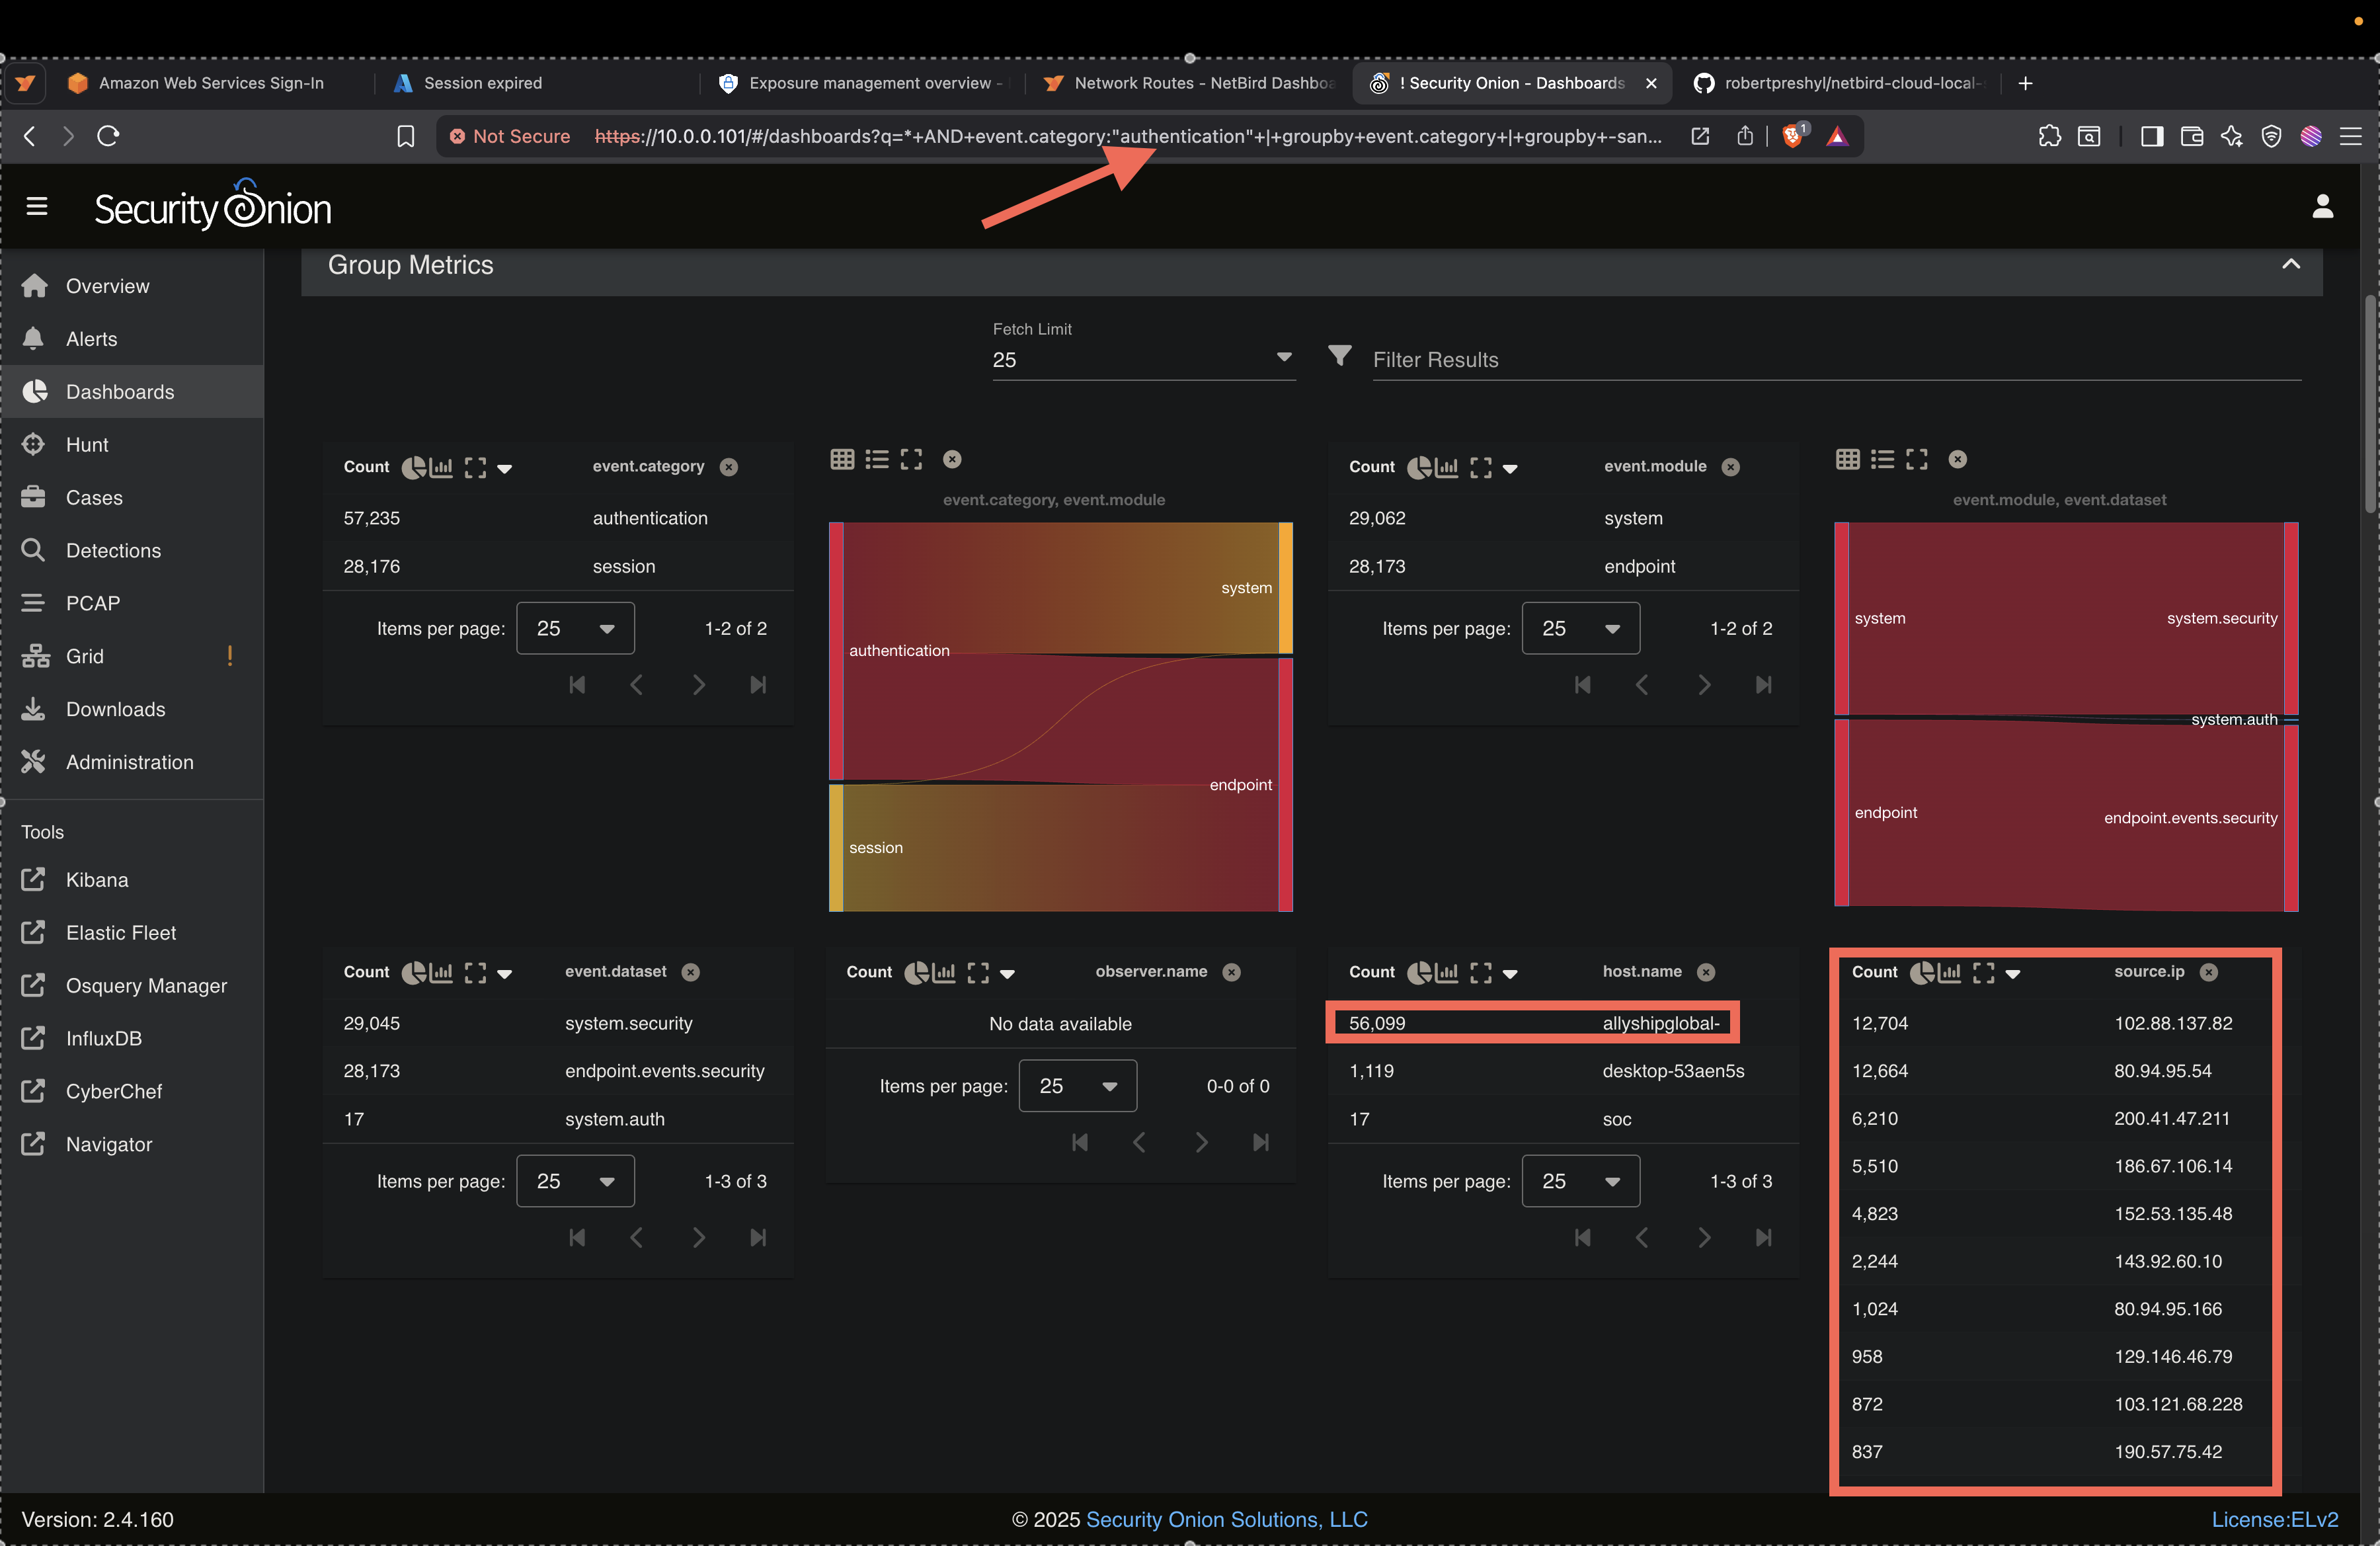Open Alerts in the sidebar

pyautogui.click(x=91, y=339)
